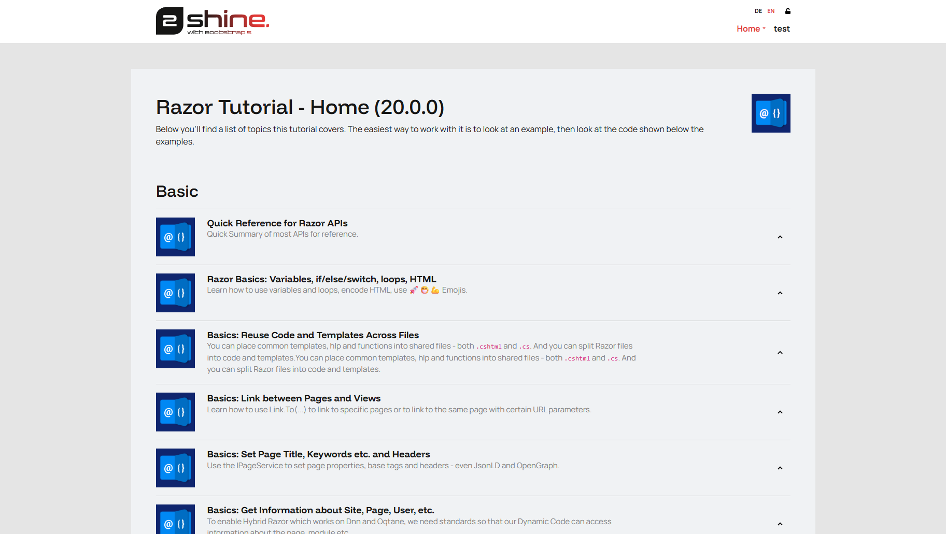Toggle the Quick Reference section chevron
The image size is (946, 534).
[780, 237]
